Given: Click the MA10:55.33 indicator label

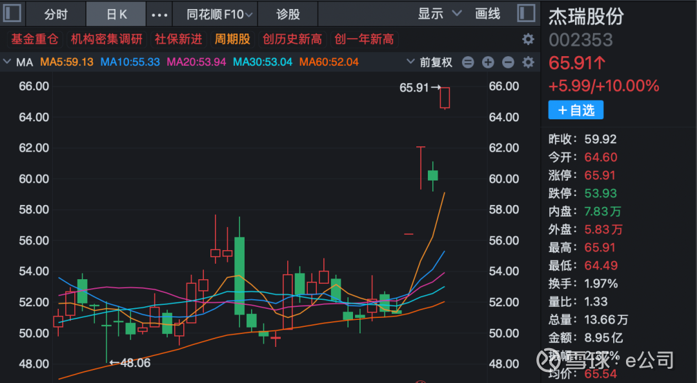Looking at the screenshot, I should click(130, 62).
